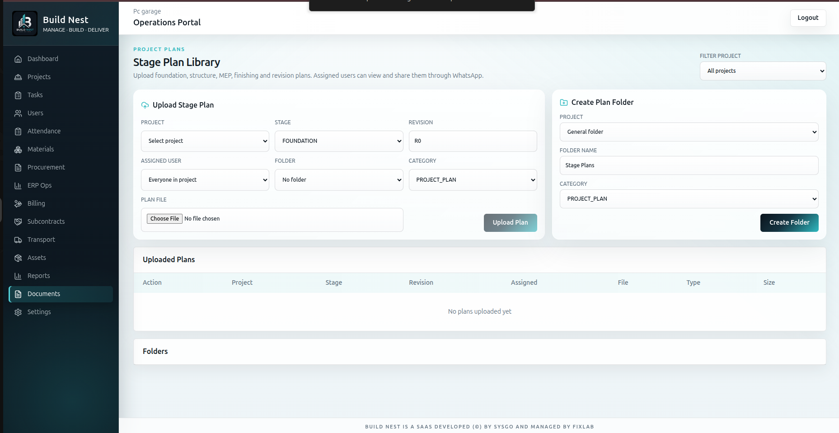The image size is (839, 433).
Task: Click the Billing coins icon
Action: 18,203
